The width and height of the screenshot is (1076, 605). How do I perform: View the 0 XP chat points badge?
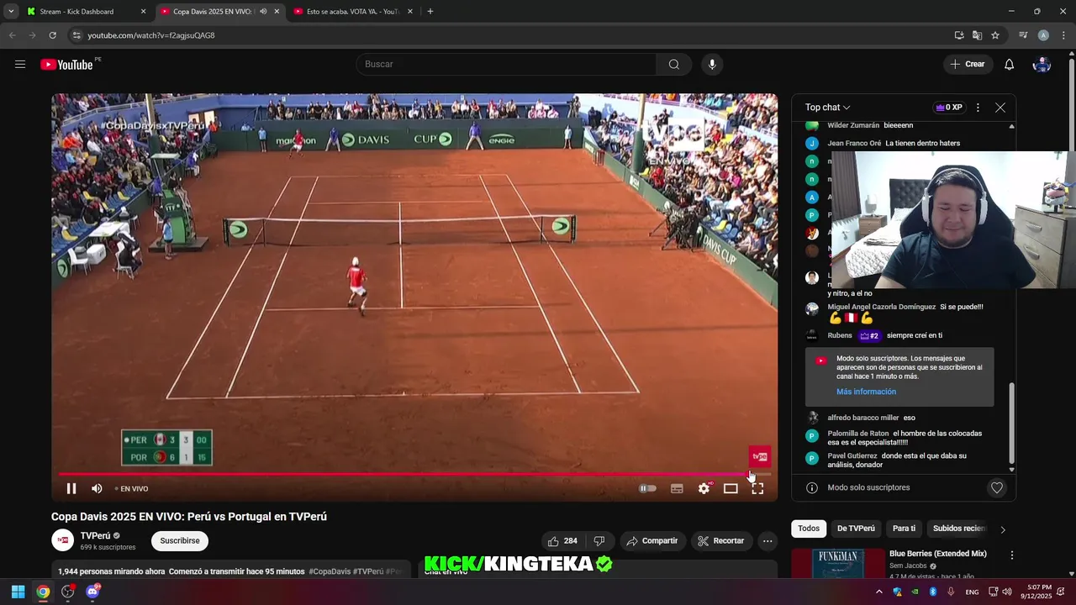[949, 108]
